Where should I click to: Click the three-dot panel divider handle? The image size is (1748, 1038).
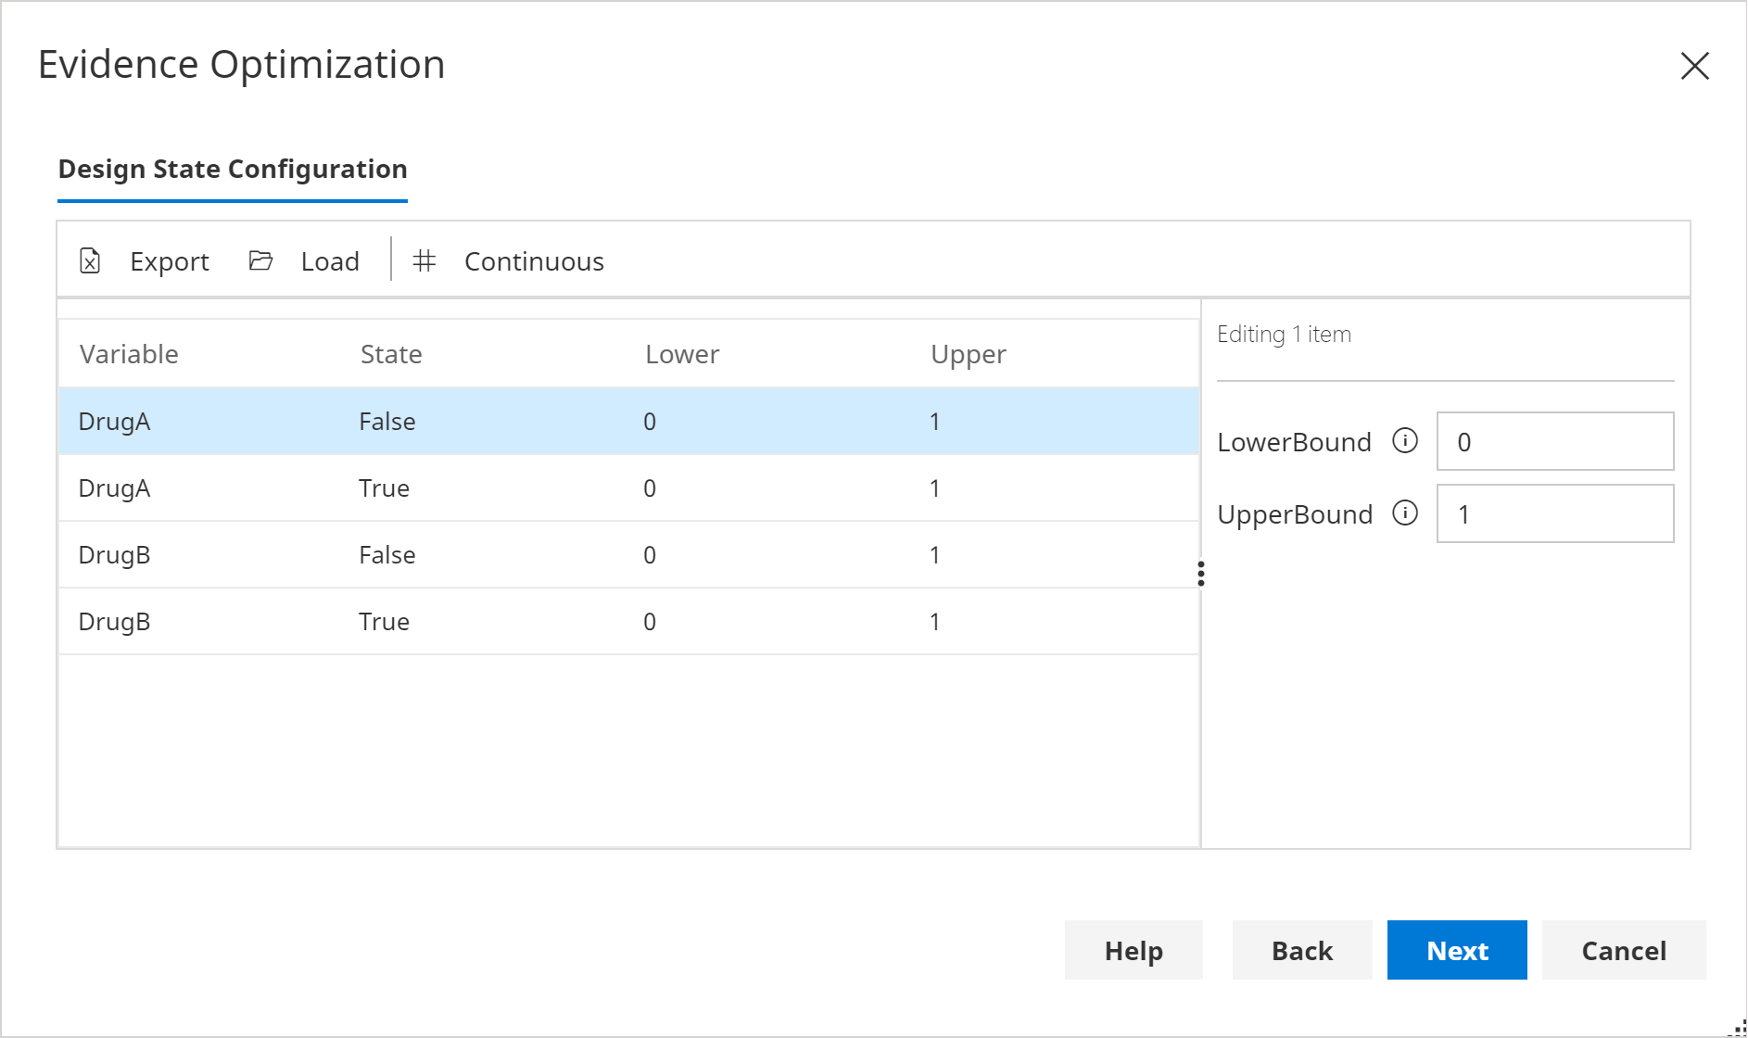point(1201,574)
